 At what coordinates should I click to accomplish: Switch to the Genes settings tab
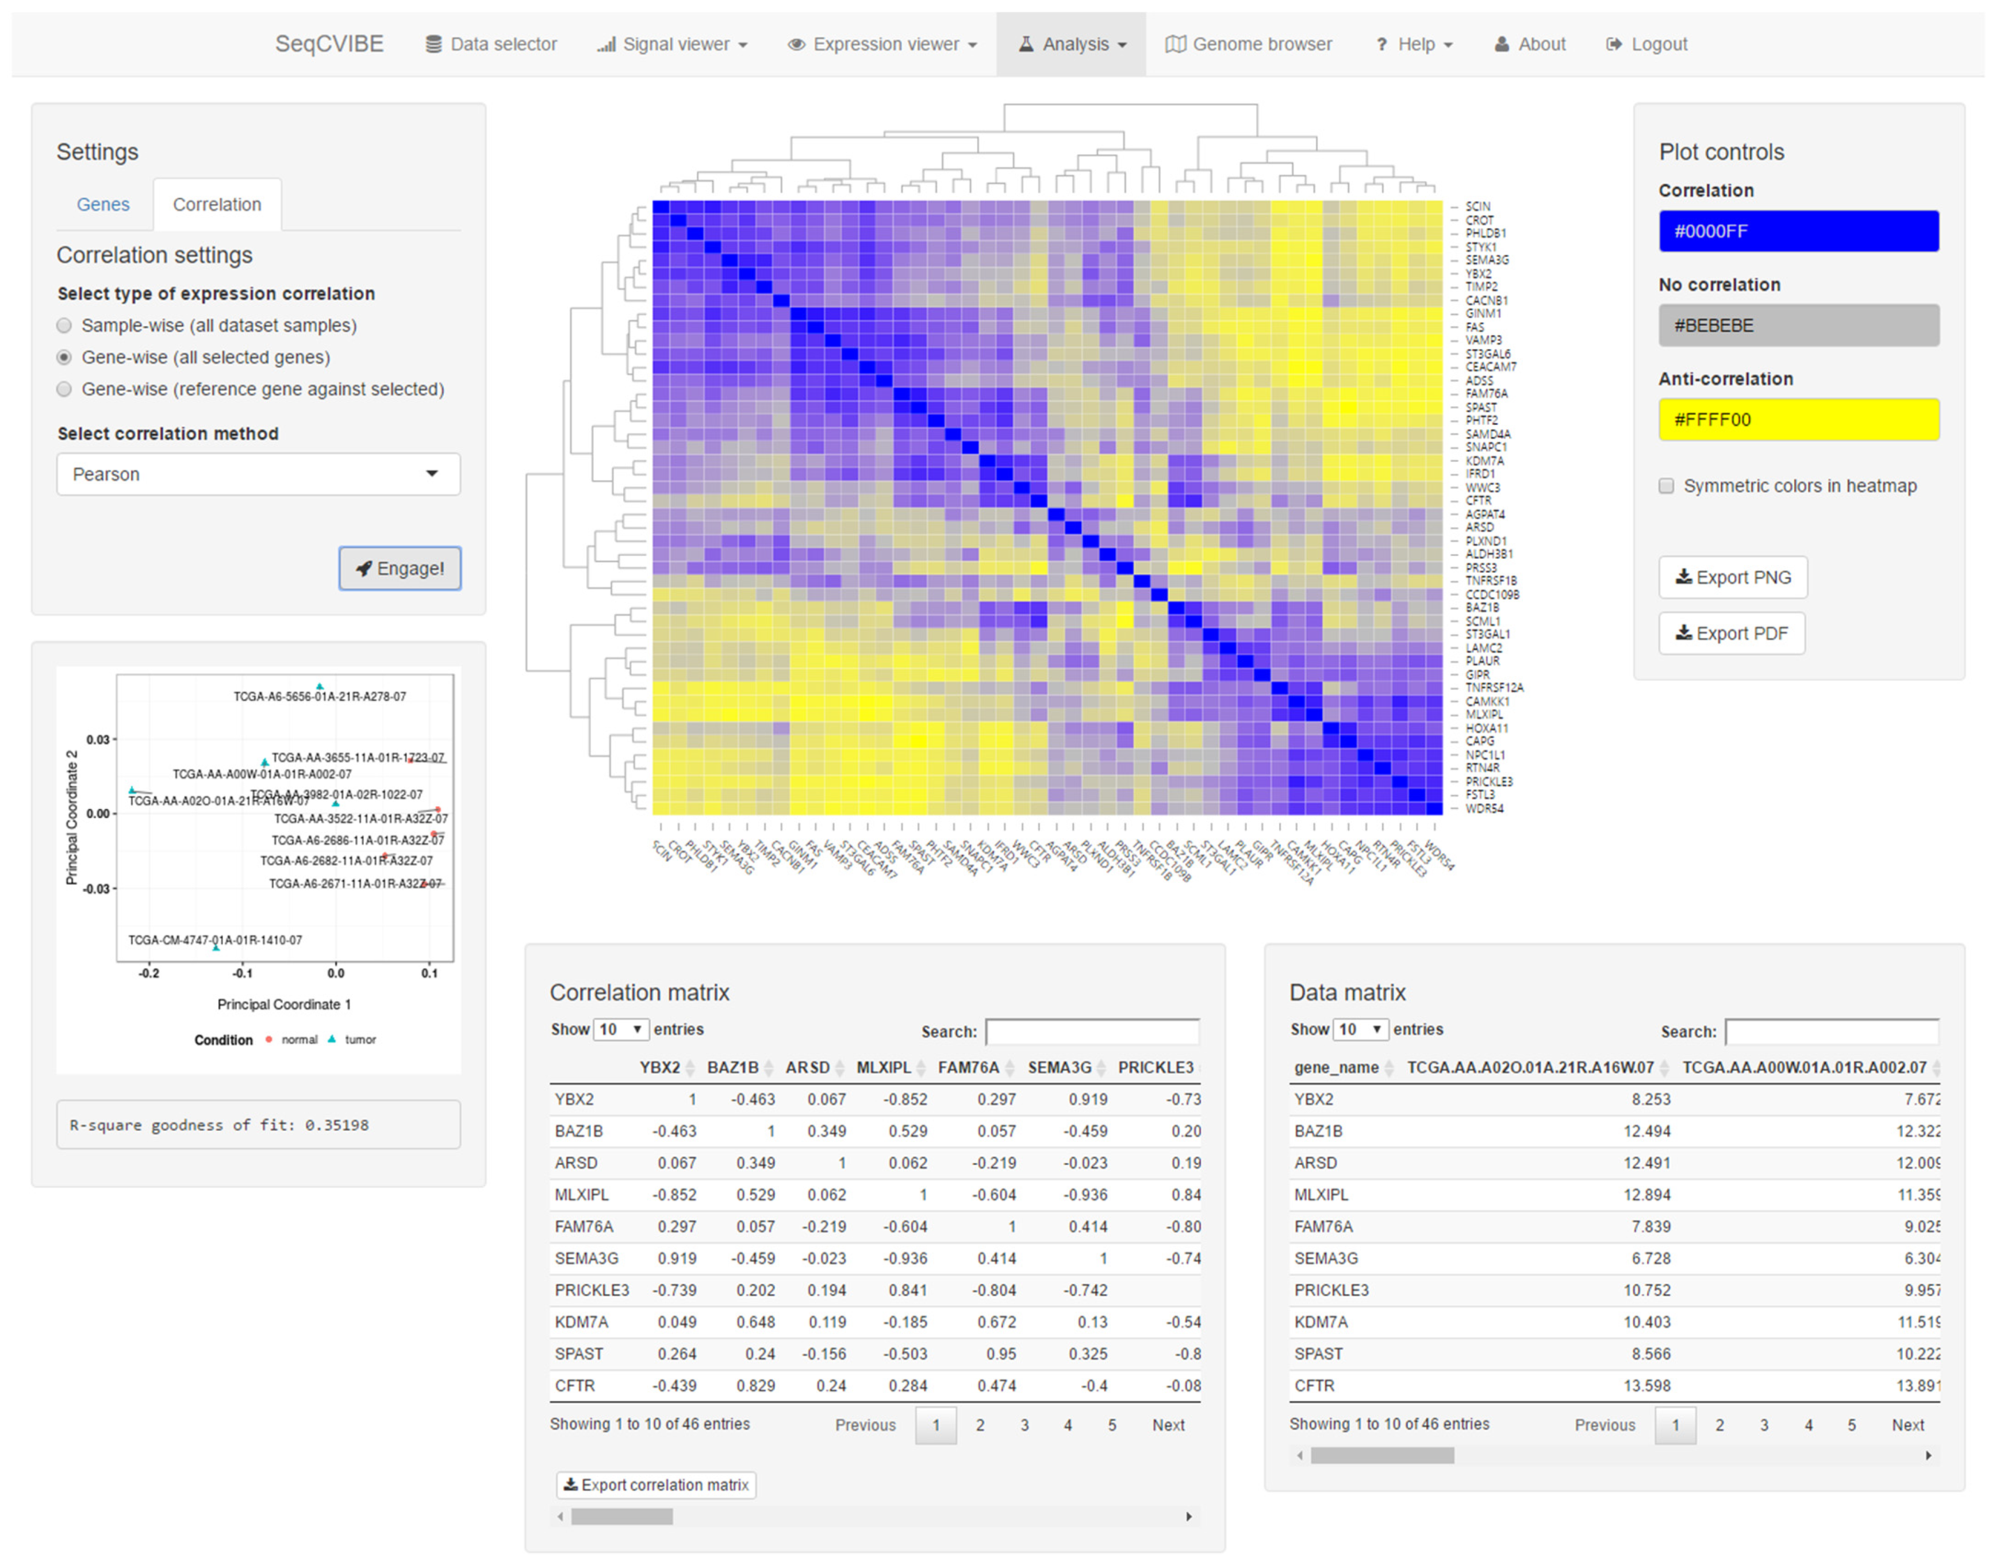coord(103,204)
